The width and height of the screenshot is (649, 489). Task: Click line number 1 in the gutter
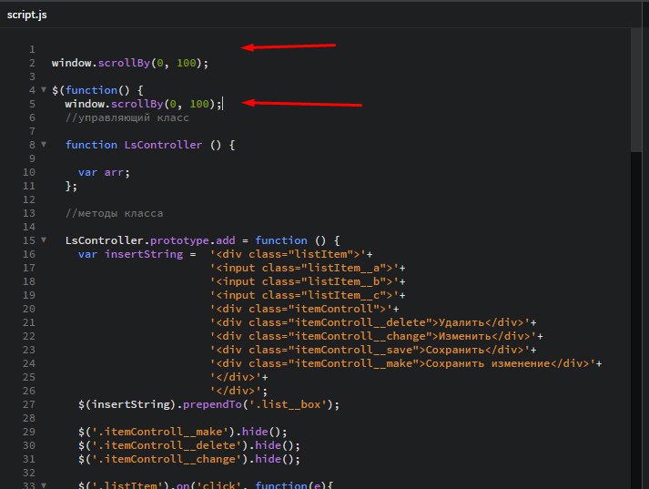(x=32, y=49)
